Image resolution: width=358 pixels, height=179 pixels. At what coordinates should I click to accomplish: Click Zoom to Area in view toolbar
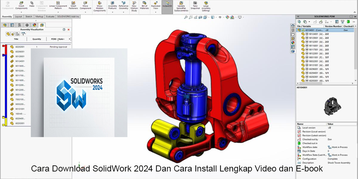click(x=191, y=17)
